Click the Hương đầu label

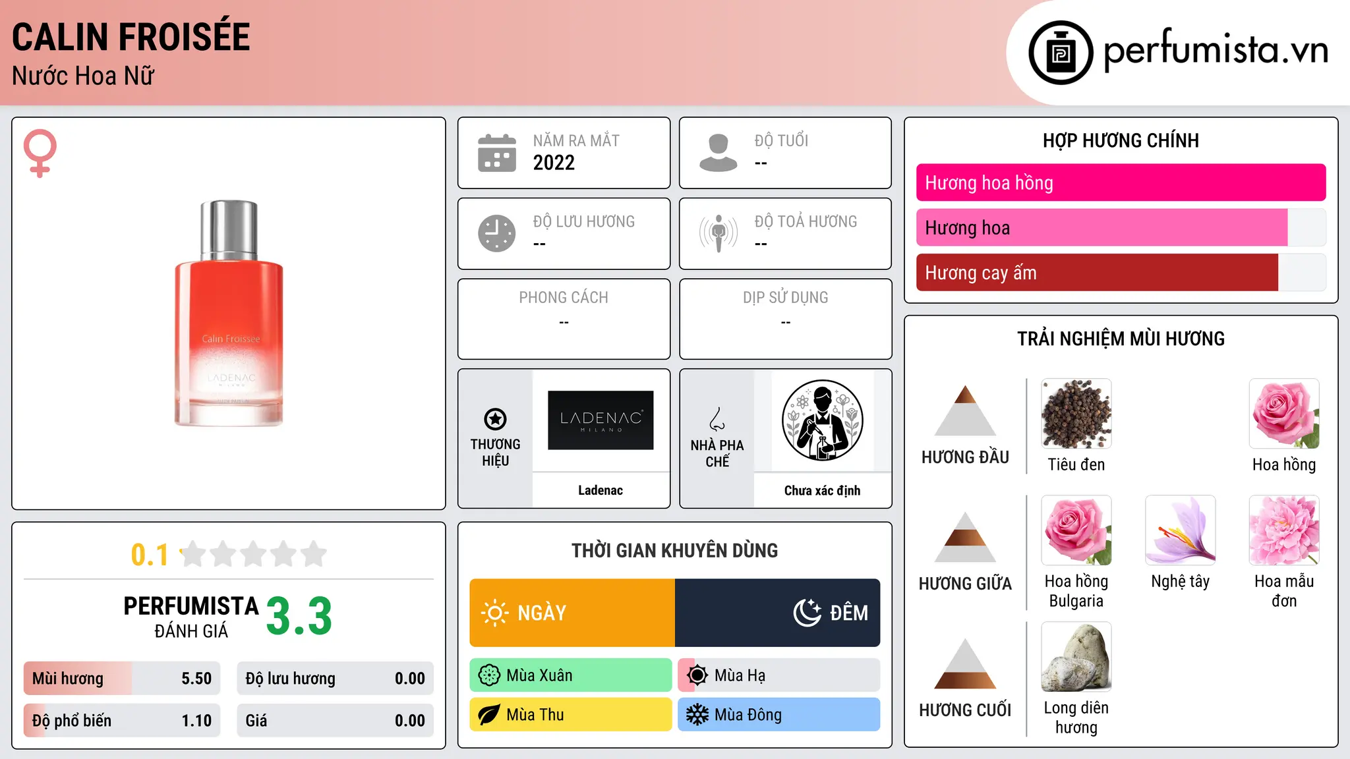(x=965, y=457)
